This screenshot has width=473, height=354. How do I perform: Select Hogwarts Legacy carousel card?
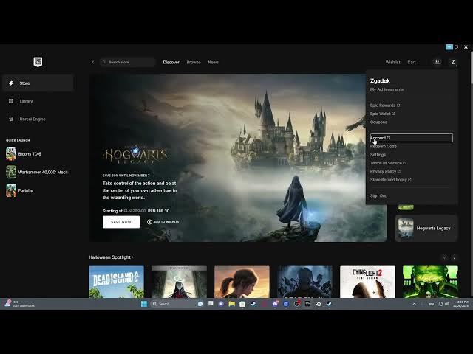click(x=426, y=228)
